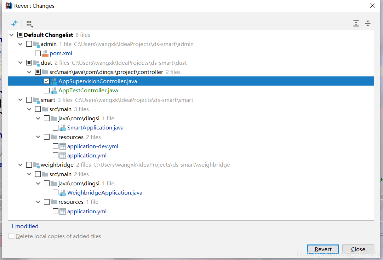Image resolution: width=383 pixels, height=260 pixels.
Task: Open the Group By toolbar icon
Action: tap(29, 24)
